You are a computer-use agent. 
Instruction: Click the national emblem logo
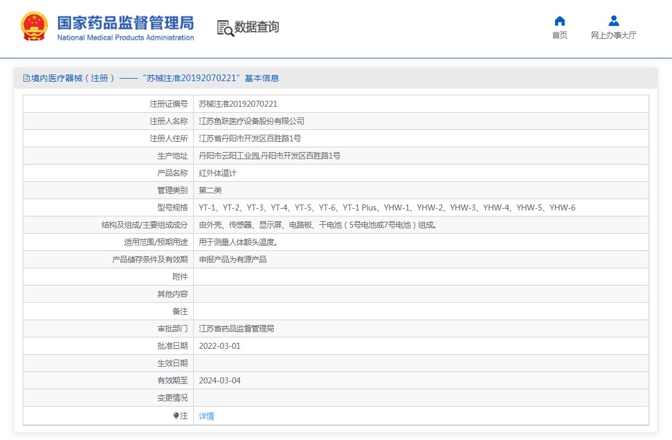point(35,27)
